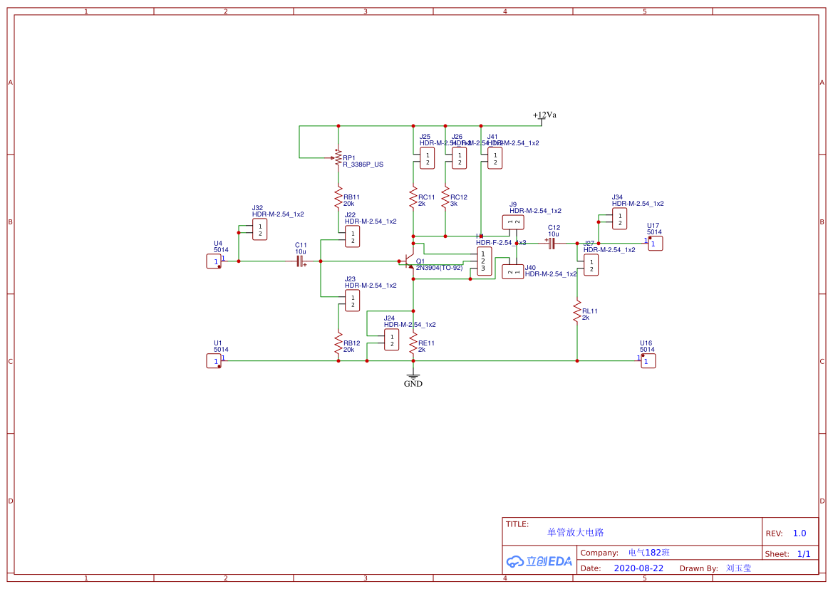This screenshot has height=589, width=833.
Task: Click the 'Drawn By:' field label
Action: pos(698,568)
